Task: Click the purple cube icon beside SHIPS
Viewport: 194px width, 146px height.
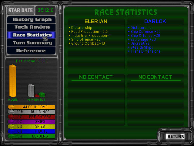Action: click(11, 122)
